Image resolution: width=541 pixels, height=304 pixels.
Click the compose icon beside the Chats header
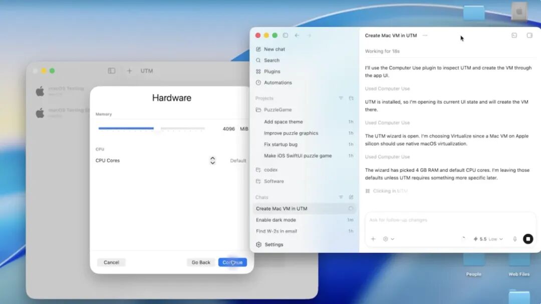[x=351, y=197]
